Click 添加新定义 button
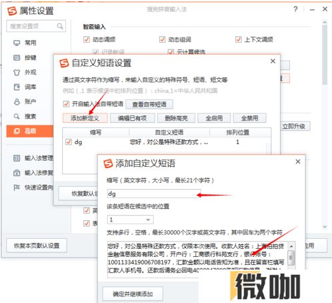Image resolution: width=332 pixels, height=303 pixels. (x=85, y=118)
